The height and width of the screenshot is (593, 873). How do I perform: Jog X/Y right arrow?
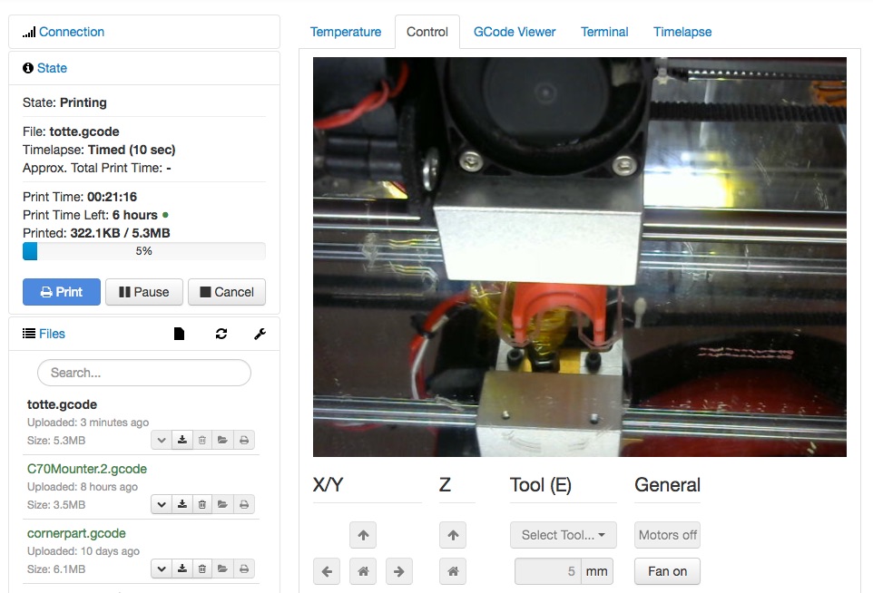(x=399, y=571)
